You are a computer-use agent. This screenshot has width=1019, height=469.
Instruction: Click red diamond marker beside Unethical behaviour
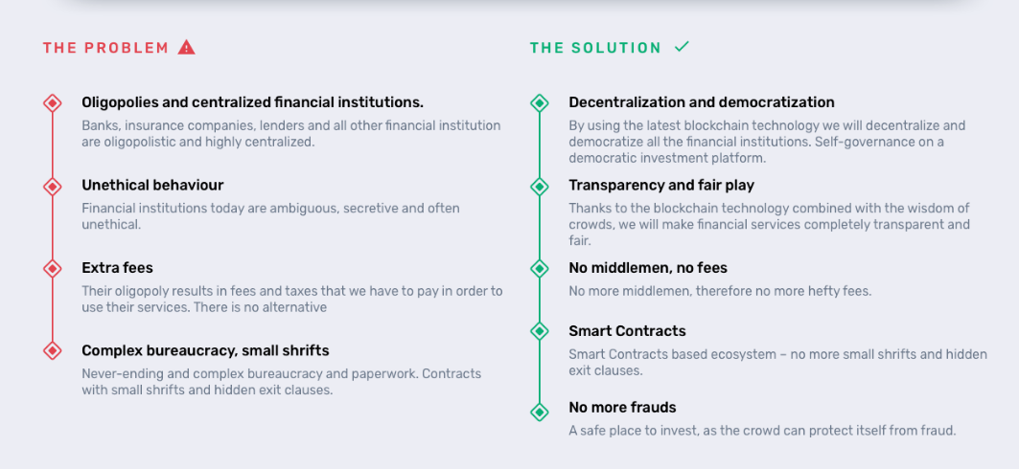coord(53,187)
